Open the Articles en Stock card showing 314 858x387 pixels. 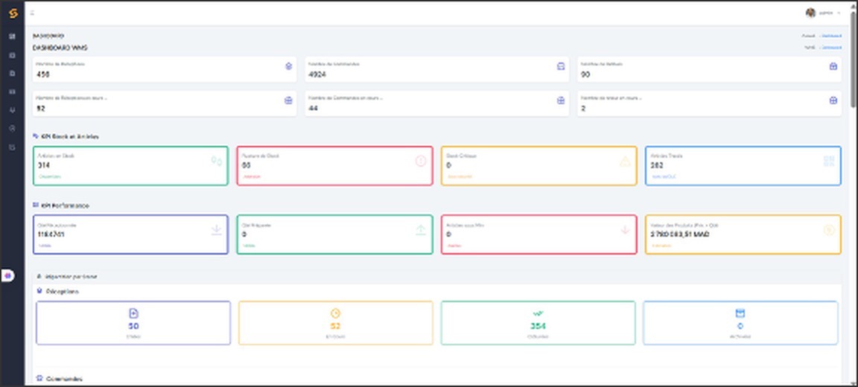131,166
